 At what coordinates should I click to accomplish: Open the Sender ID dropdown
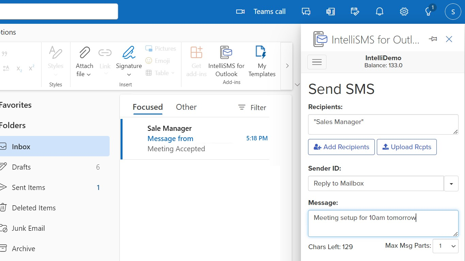[451, 183]
